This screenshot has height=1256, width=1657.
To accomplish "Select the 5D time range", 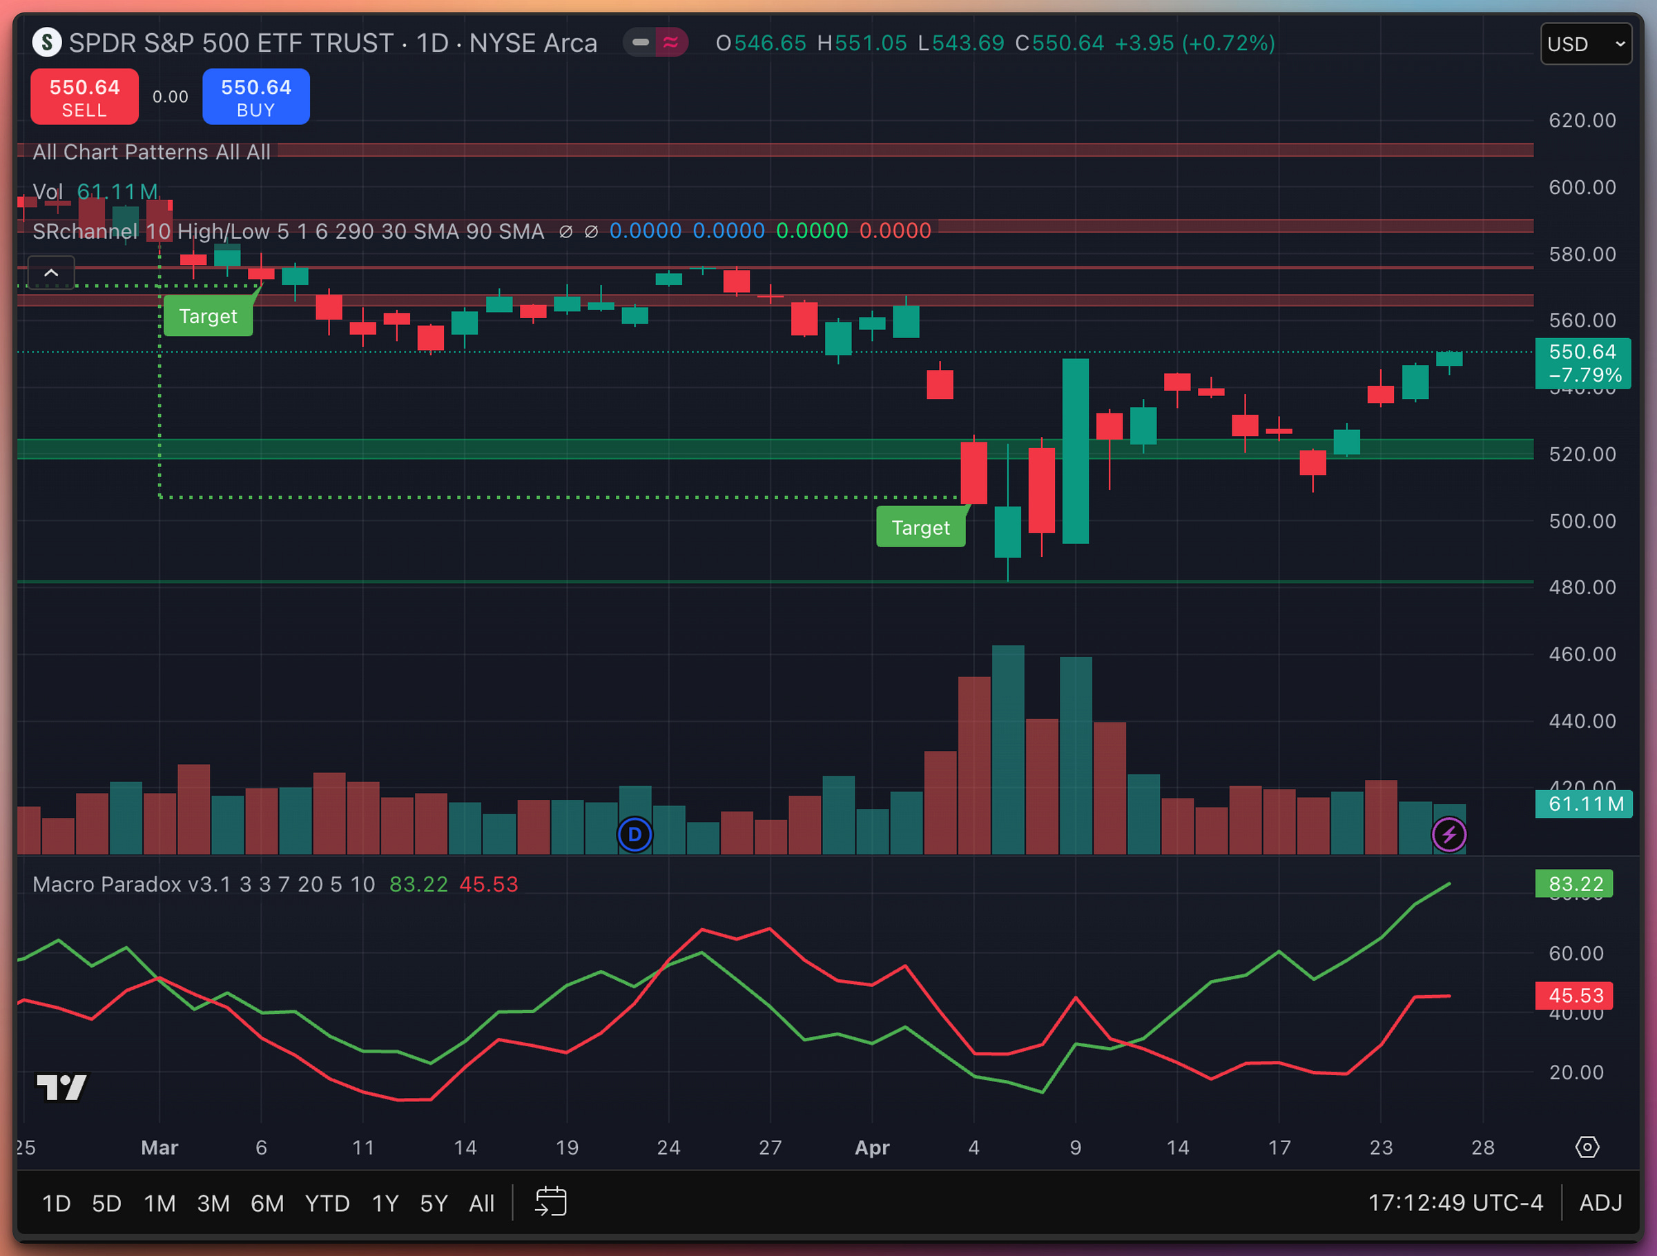I will (x=106, y=1204).
